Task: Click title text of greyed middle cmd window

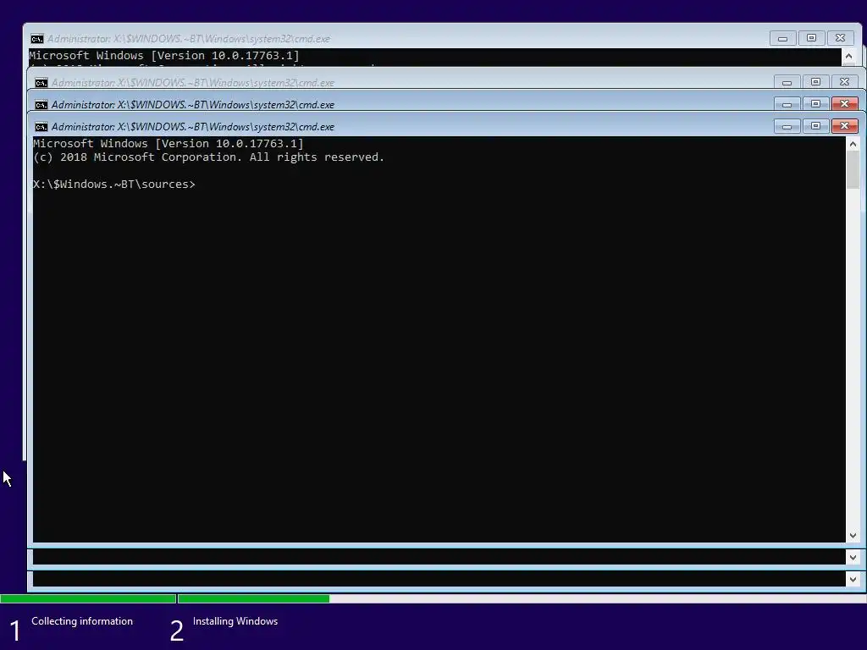Action: [x=193, y=83]
